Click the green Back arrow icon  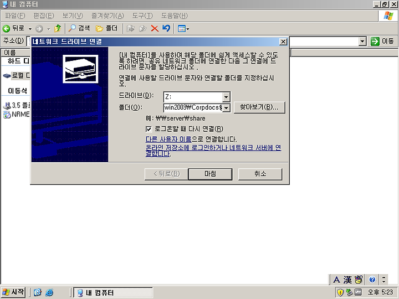click(x=6, y=28)
